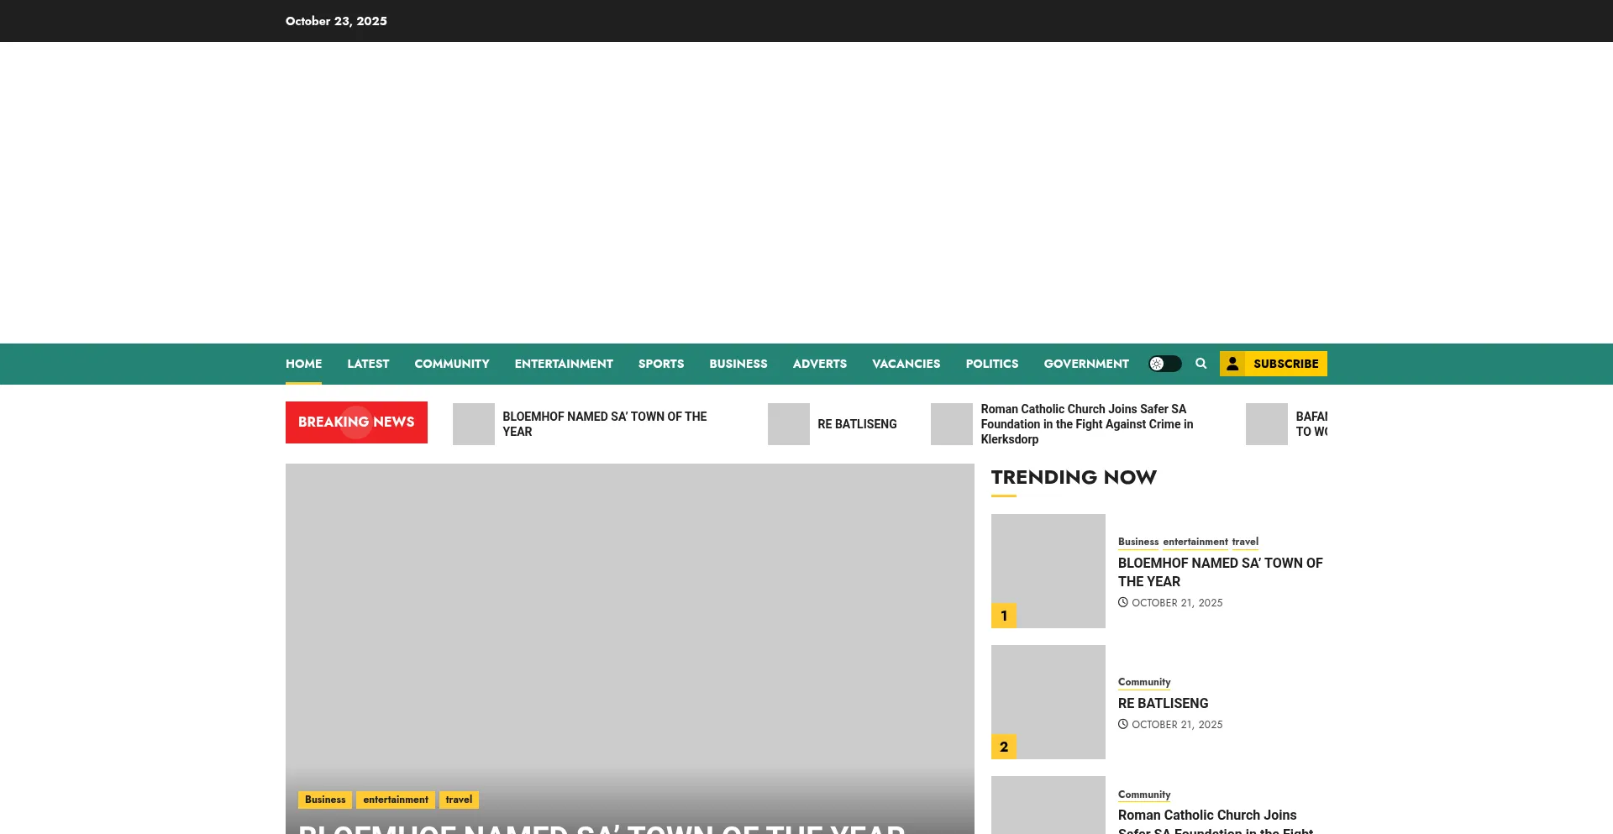Click RE BATLISENG headline in ticker
This screenshot has width=1613, height=834.
(857, 424)
